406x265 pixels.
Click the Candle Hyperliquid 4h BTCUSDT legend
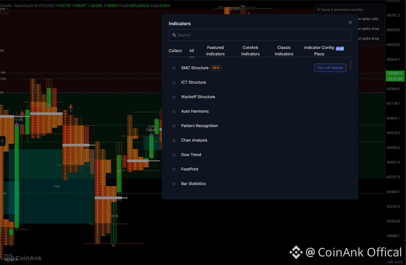[x=29, y=5]
